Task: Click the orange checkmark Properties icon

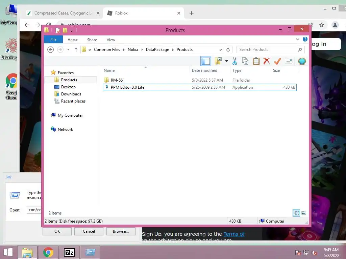Action: tap(277, 61)
